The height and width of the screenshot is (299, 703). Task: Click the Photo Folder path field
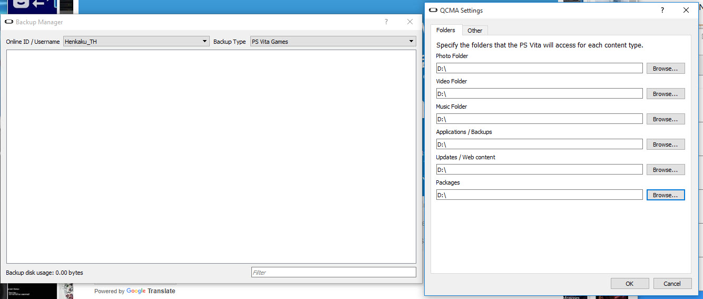pyautogui.click(x=539, y=69)
